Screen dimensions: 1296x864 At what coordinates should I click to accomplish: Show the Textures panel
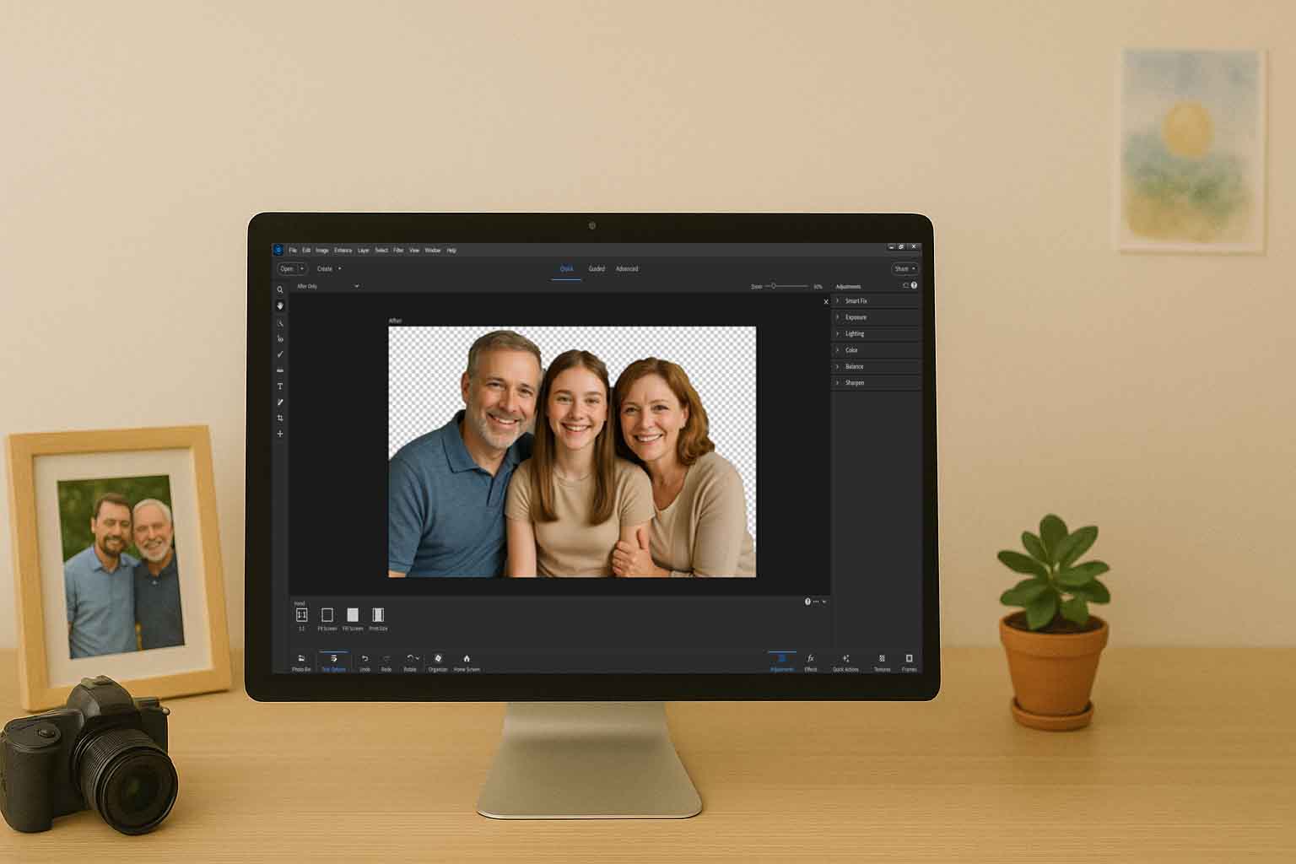point(881,660)
